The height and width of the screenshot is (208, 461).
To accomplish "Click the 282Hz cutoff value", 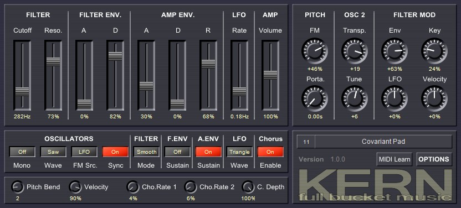I will 22,117.
